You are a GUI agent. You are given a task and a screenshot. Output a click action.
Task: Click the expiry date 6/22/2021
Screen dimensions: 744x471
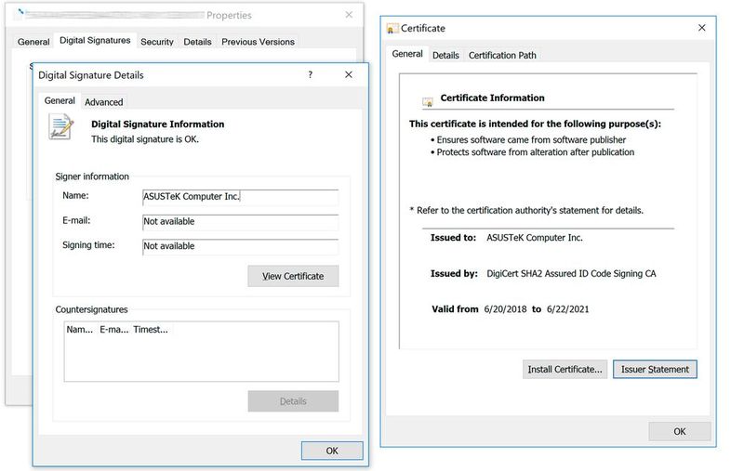[568, 309]
